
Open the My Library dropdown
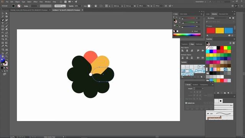(217, 18)
